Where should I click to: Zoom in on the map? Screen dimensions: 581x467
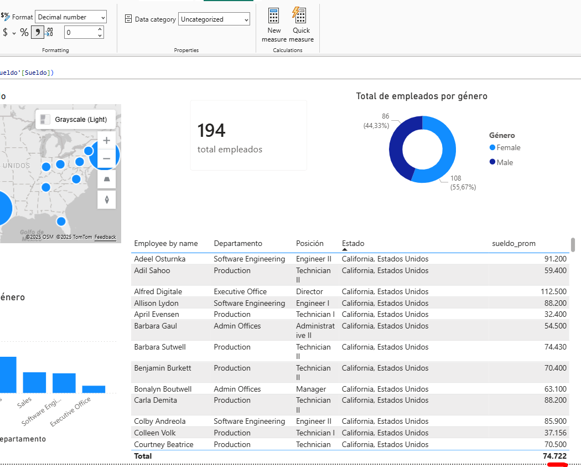coord(106,141)
